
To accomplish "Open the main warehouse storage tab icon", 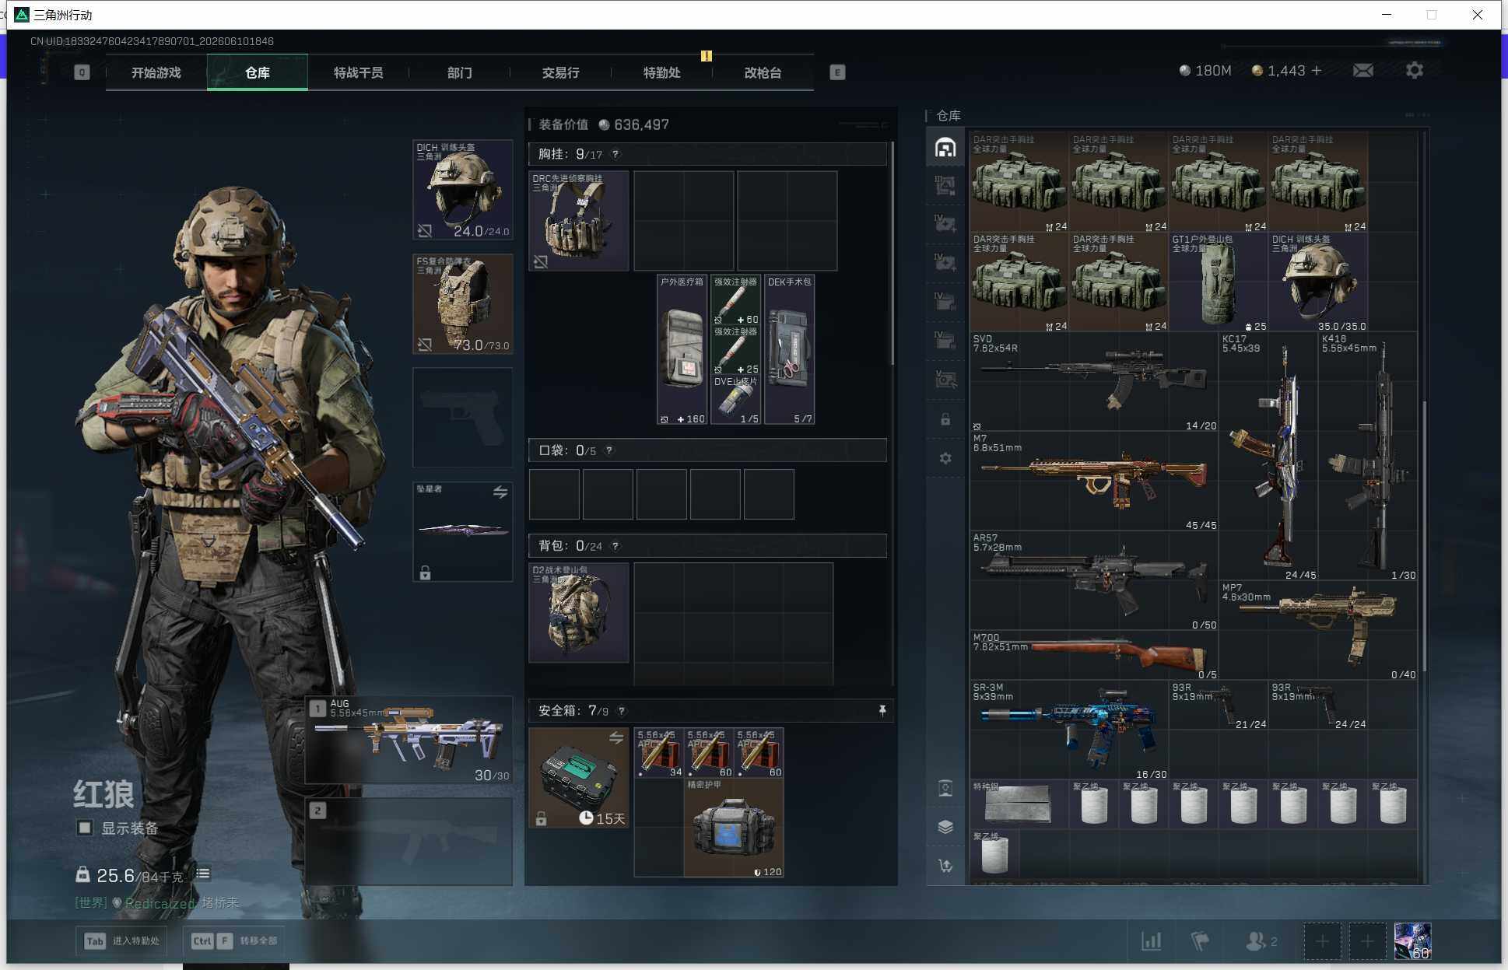I will click(x=945, y=148).
